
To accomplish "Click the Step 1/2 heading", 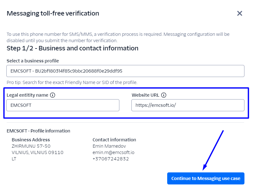I will point(73,48).
